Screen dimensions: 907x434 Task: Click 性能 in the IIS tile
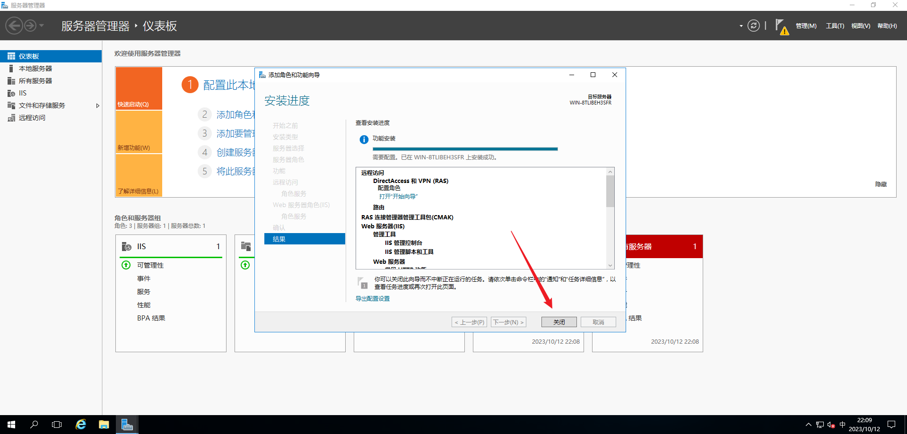(144, 305)
